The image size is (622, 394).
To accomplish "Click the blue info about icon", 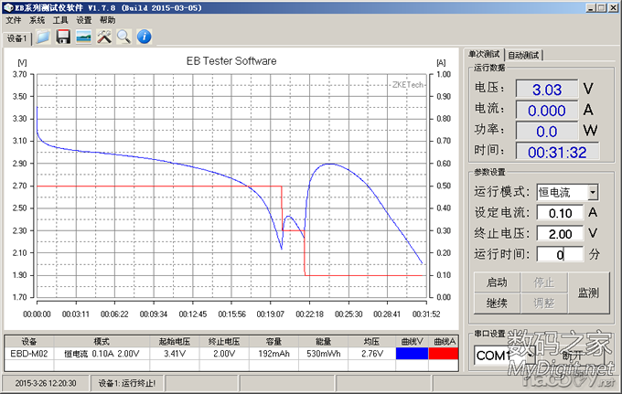I will (144, 37).
